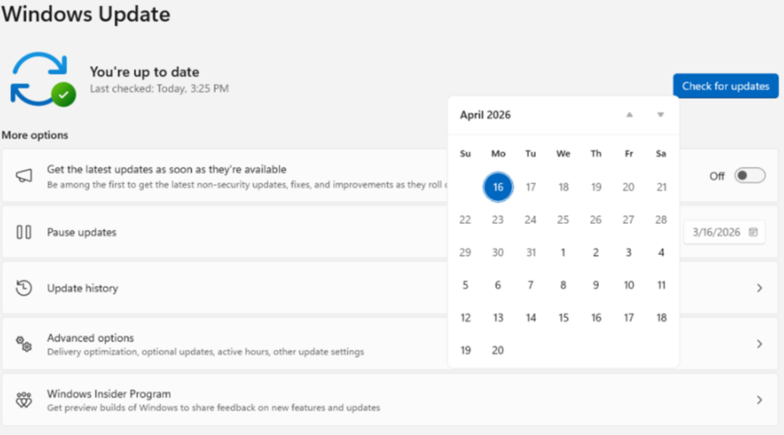Click the April 2026 header label
This screenshot has height=435, width=784.
click(485, 115)
